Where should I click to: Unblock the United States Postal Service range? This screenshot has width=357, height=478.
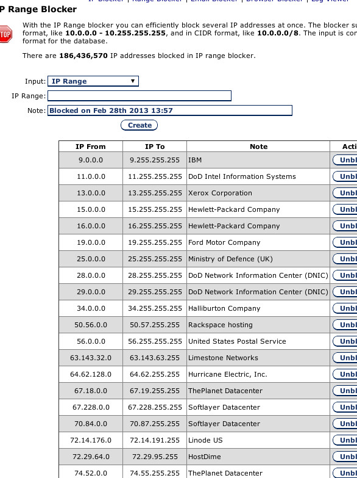(x=345, y=341)
